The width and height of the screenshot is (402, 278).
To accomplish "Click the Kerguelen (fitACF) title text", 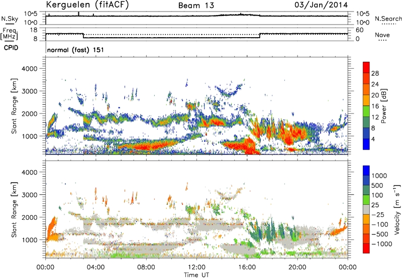I will pyautogui.click(x=87, y=5).
